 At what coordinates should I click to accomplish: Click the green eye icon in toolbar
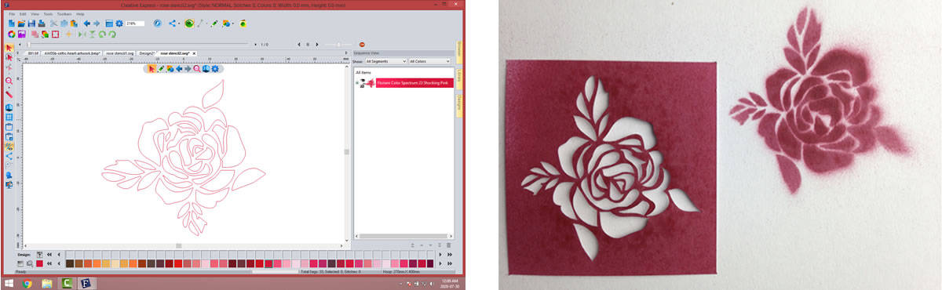coord(189,24)
